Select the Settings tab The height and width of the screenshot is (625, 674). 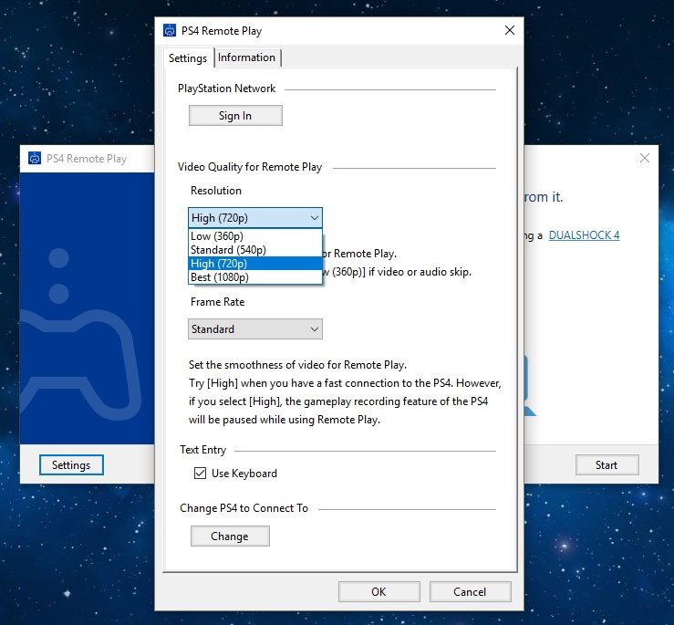[x=188, y=58]
